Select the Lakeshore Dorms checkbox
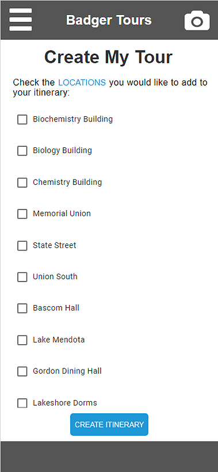This screenshot has height=472, width=218. 22,403
